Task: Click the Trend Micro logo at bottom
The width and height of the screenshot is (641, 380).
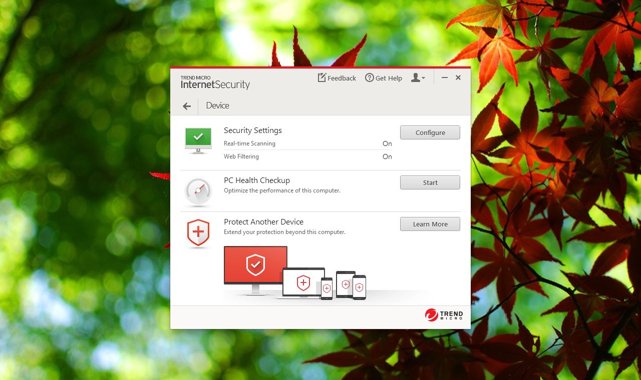Action: (444, 315)
